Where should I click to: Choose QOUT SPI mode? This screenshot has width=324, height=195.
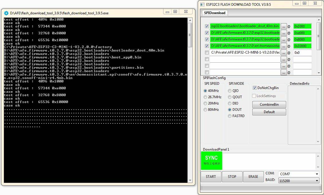(x=230, y=97)
